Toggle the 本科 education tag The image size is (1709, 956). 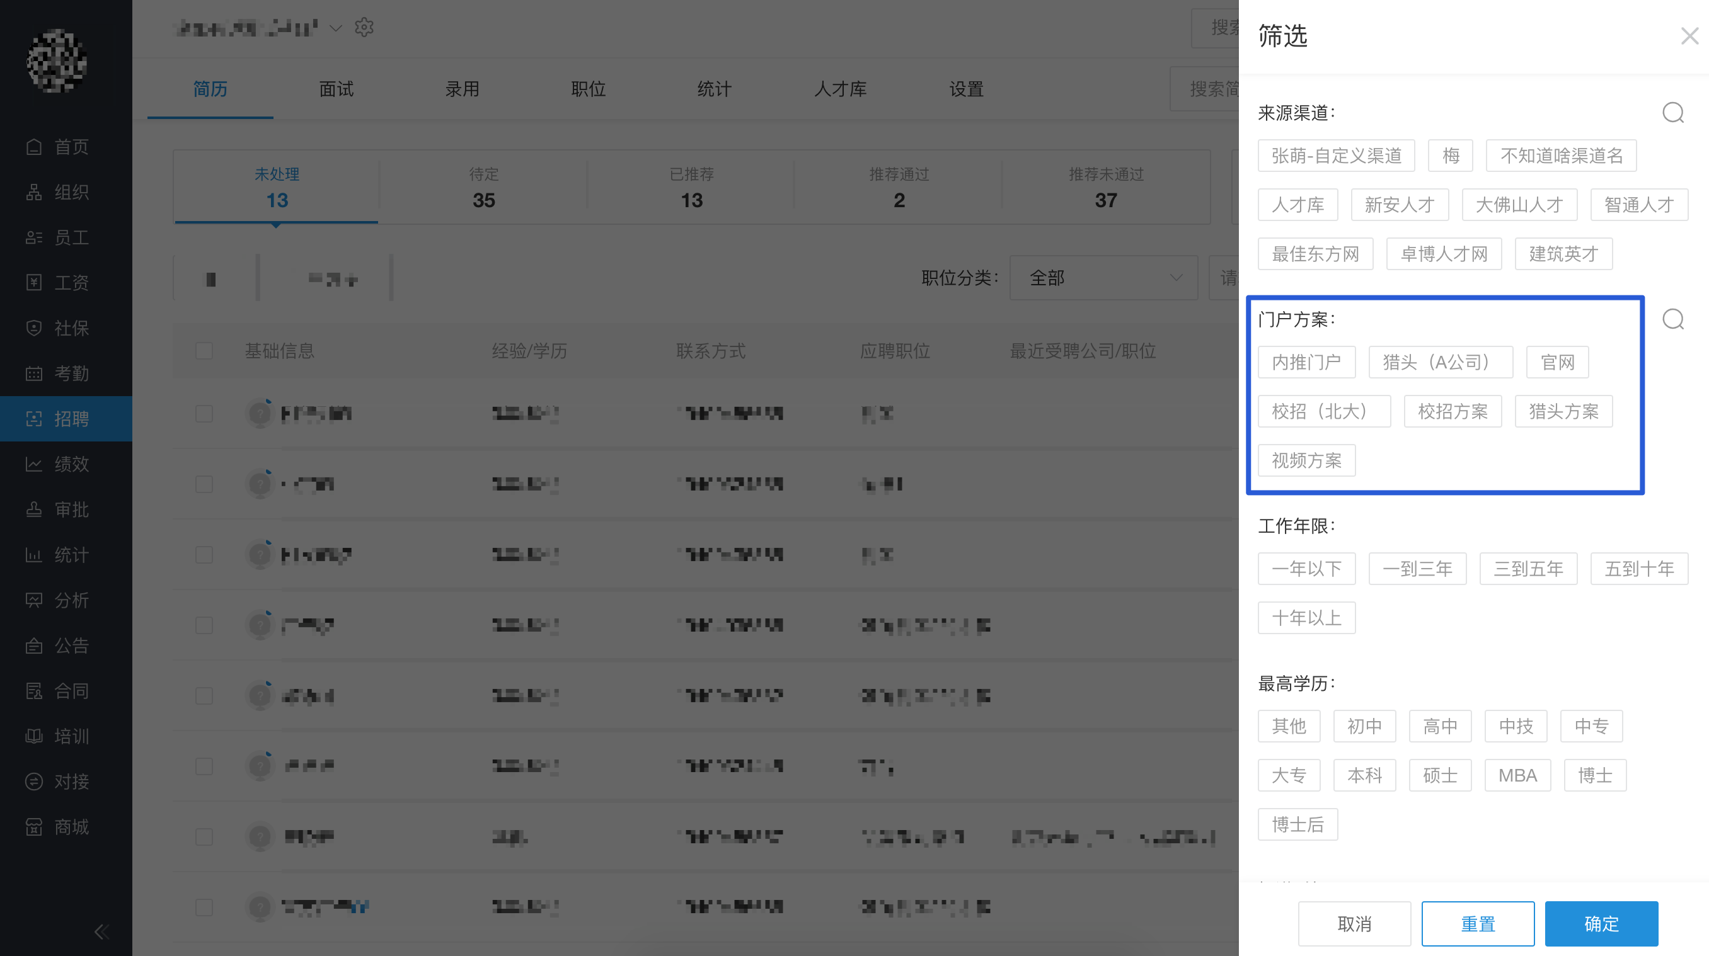(x=1364, y=775)
